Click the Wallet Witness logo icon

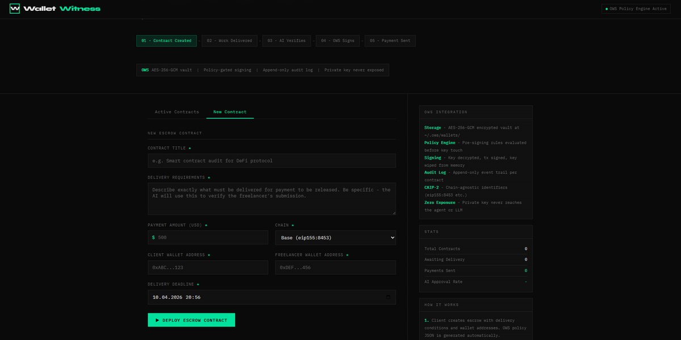click(x=15, y=8)
